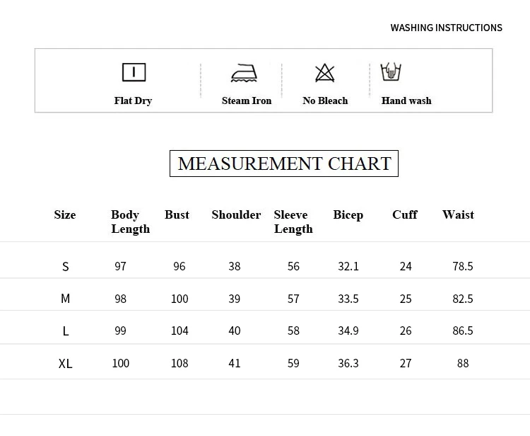Click the M bust value 100

[179, 299]
